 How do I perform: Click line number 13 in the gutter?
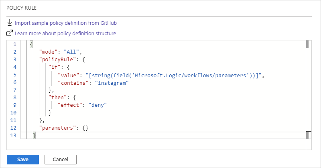pos(14,136)
